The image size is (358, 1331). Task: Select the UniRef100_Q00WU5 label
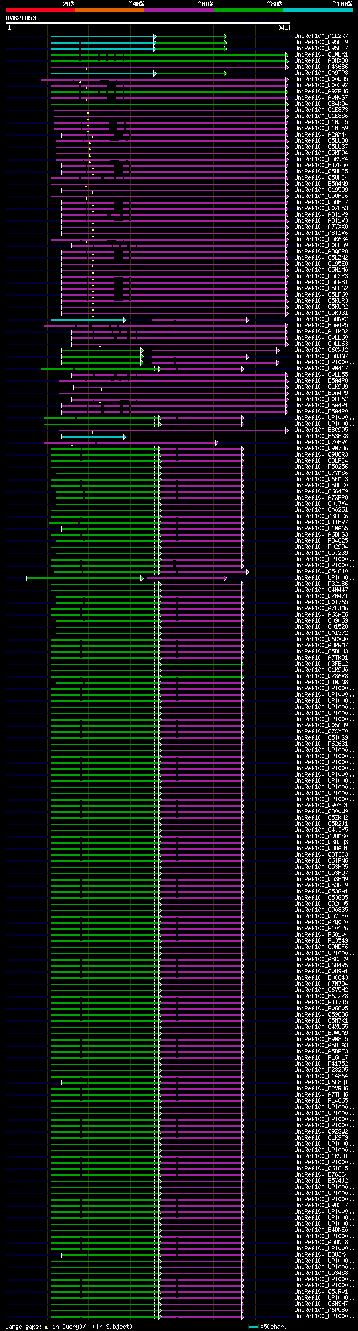[321, 79]
